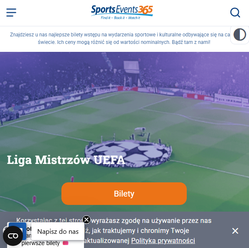Click the orange Bilety button
The height and width of the screenshot is (248, 249).
(x=124, y=194)
